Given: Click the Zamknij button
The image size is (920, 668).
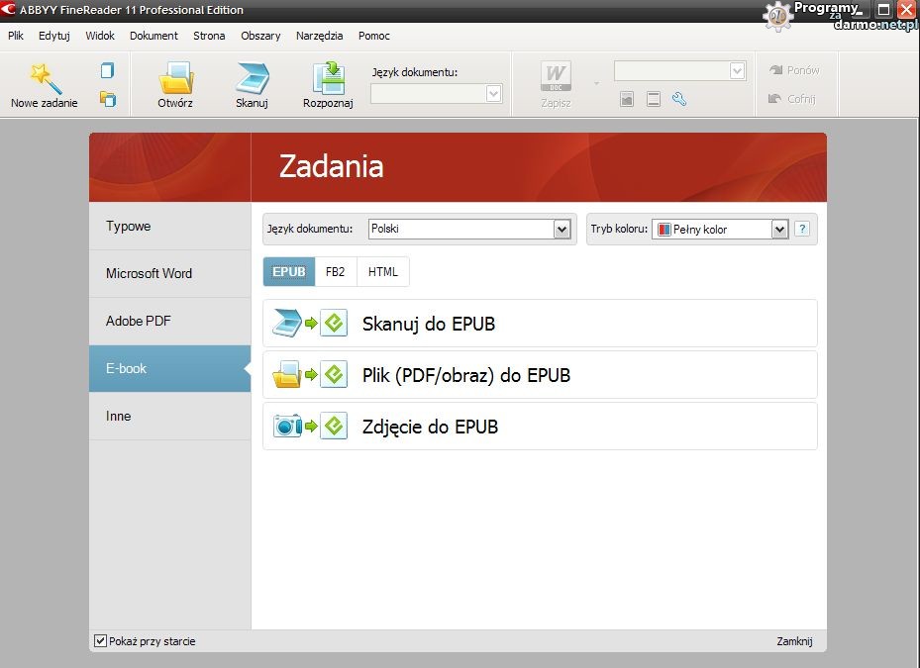Looking at the screenshot, I should pos(794,641).
